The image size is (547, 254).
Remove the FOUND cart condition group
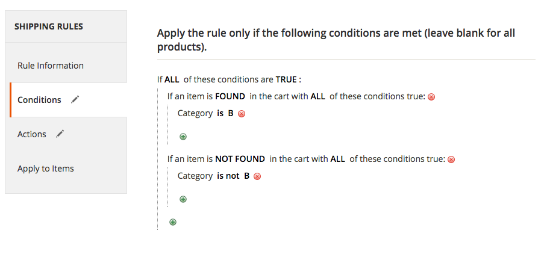tap(431, 97)
